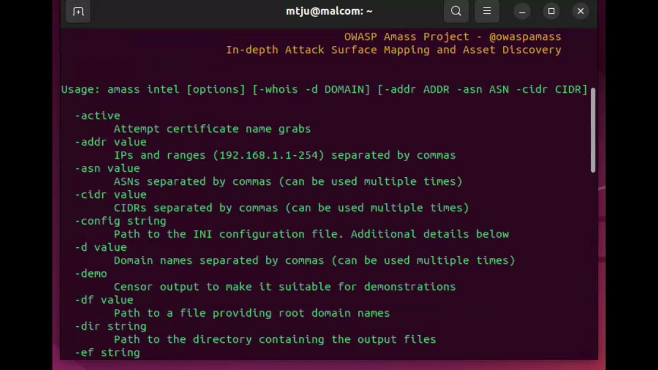Click 'In-depth Attack Surface Mapping' line
Screen dimensions: 658x370
pyautogui.click(x=393, y=50)
